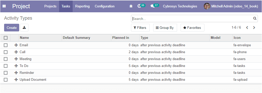Open the Upload Document activity type
This screenshot has height=93, width=262.
[33, 80]
